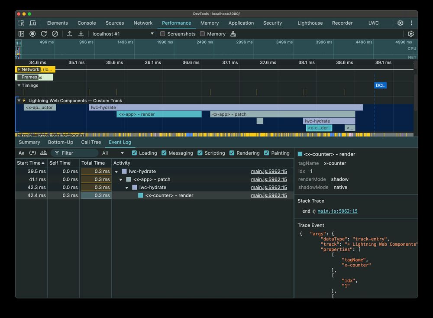
Task: Select the long lwc-hydrate flame bar
Action: point(226,107)
